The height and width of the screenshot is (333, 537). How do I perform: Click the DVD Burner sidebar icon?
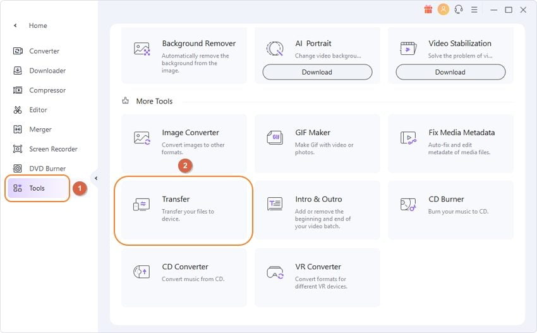[17, 169]
